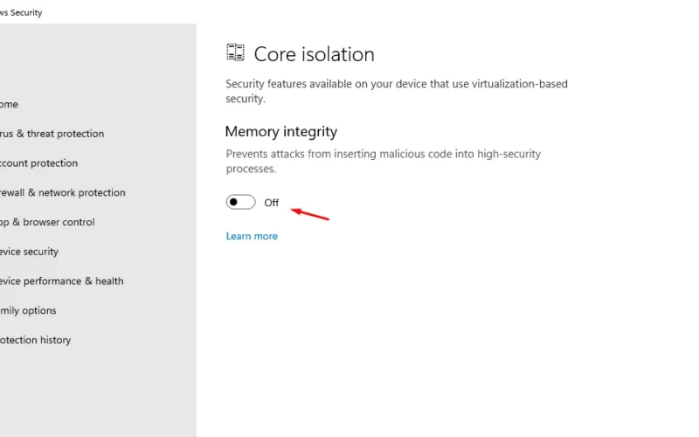Open the Learn more link

click(x=252, y=236)
